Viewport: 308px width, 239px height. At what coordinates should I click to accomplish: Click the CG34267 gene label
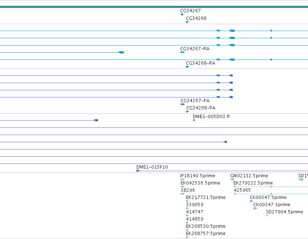coord(190,11)
